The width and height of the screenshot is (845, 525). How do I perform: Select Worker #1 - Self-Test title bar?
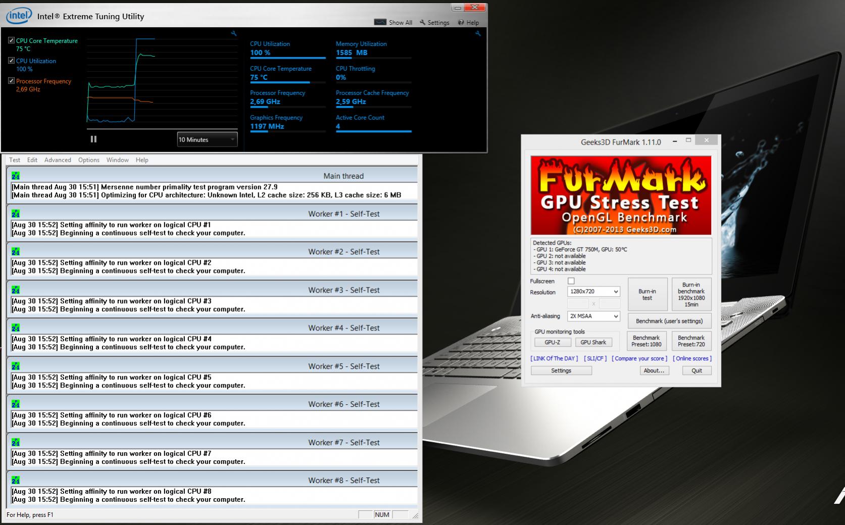212,214
